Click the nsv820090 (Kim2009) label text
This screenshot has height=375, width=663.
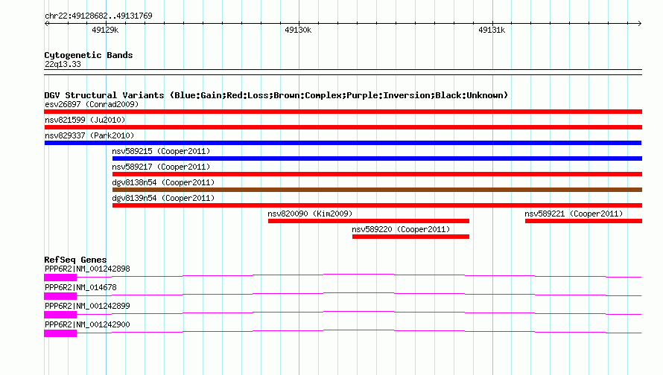[310, 214]
